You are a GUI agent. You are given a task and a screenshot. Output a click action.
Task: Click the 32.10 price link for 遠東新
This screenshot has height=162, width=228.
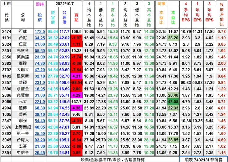tap(40, 76)
